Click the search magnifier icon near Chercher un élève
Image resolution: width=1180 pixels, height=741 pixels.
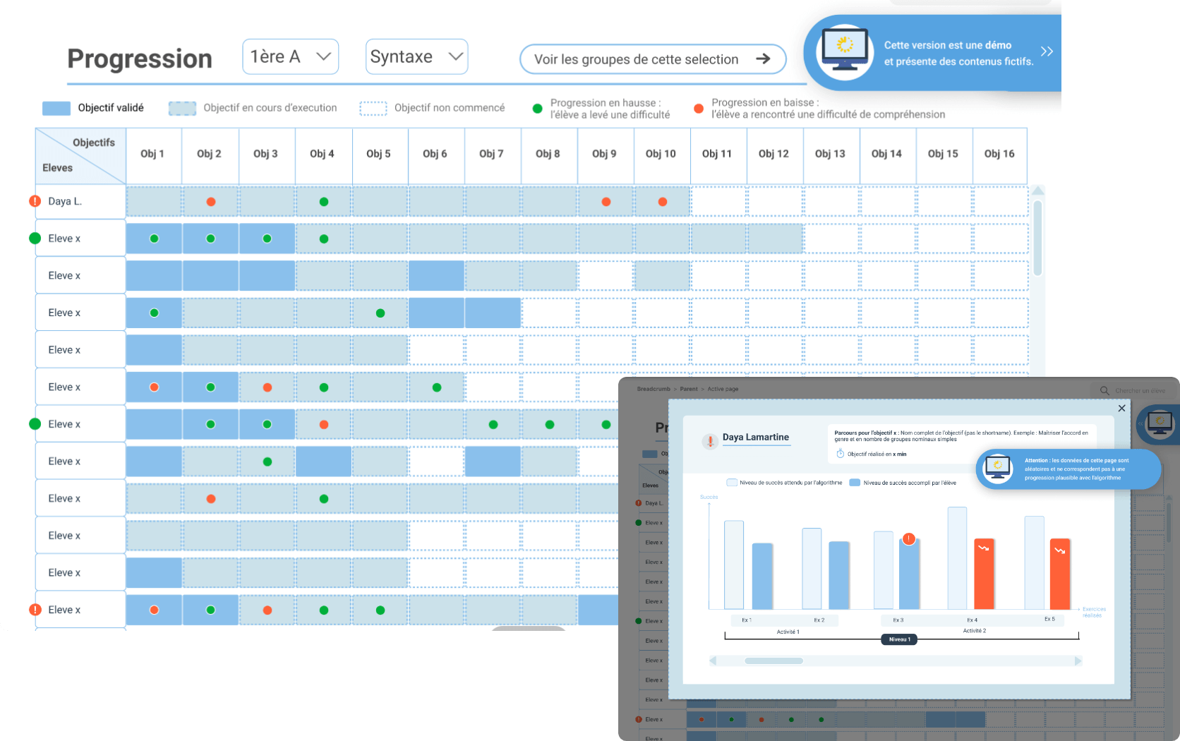[1104, 390]
